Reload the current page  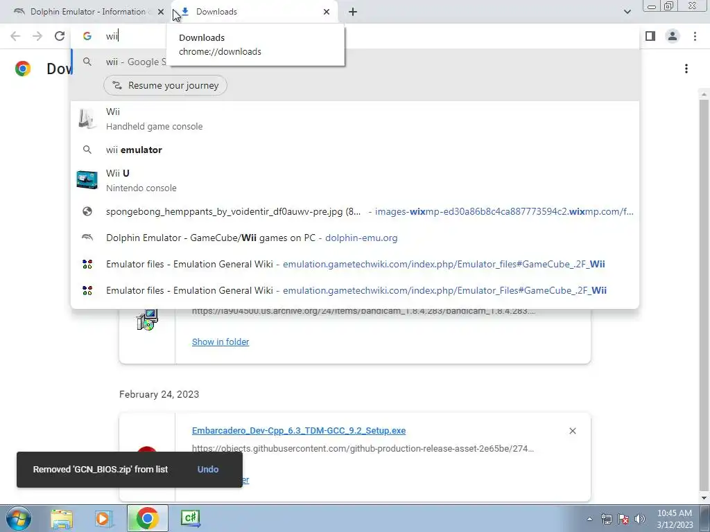[x=60, y=36]
